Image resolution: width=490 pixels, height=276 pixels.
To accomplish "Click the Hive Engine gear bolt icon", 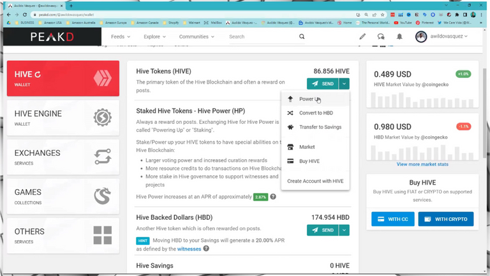I will point(103,118).
